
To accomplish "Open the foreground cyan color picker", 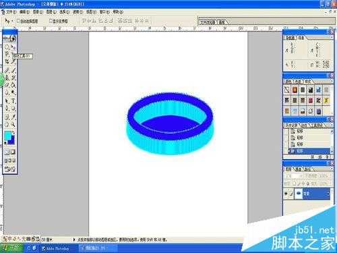I will tap(7, 136).
